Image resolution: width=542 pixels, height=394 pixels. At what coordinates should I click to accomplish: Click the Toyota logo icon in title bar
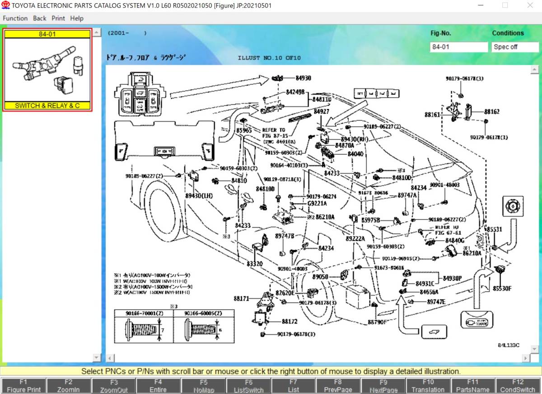coord(5,5)
